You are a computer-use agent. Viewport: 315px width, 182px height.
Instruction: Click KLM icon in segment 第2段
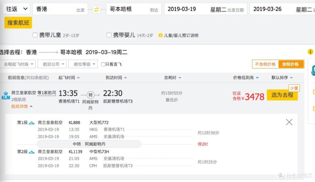tap(32, 152)
